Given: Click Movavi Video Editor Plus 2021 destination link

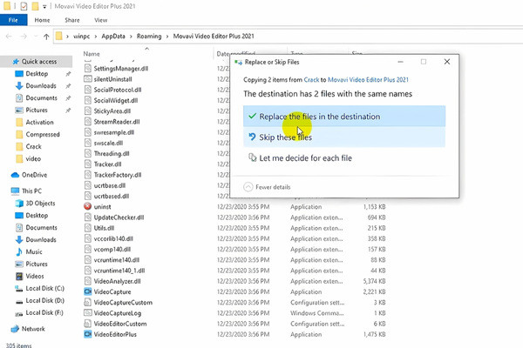Looking at the screenshot, I should (x=368, y=79).
